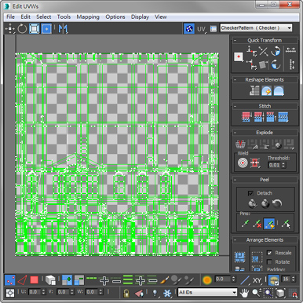Toggle the Rotate checkbox in Arrange Elements
The height and width of the screenshot is (303, 303).
click(269, 262)
